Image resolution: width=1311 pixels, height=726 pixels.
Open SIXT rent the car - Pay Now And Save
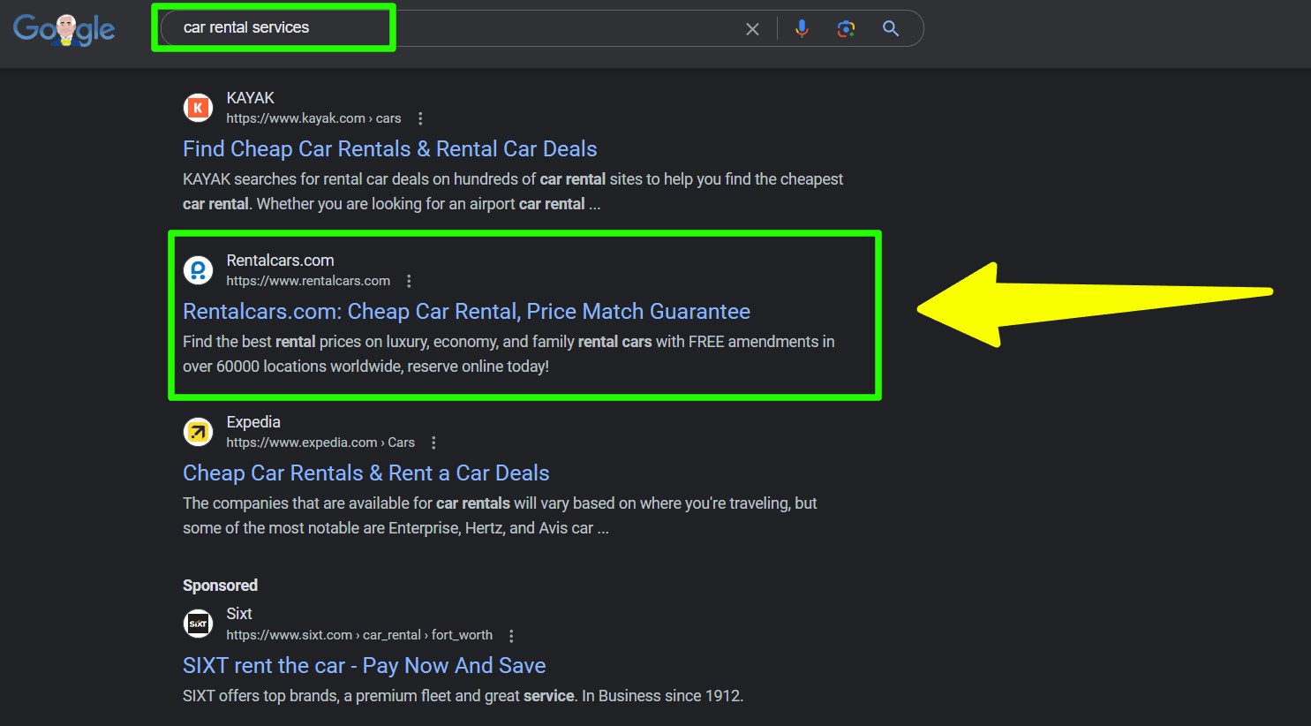pyautogui.click(x=365, y=666)
